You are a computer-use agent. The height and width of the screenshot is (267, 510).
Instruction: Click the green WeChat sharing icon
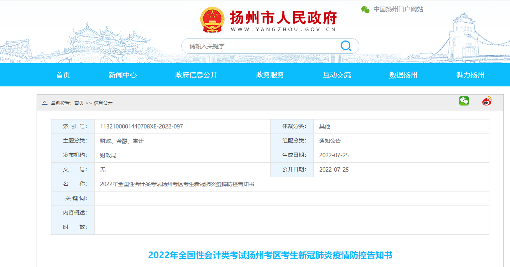click(x=463, y=100)
